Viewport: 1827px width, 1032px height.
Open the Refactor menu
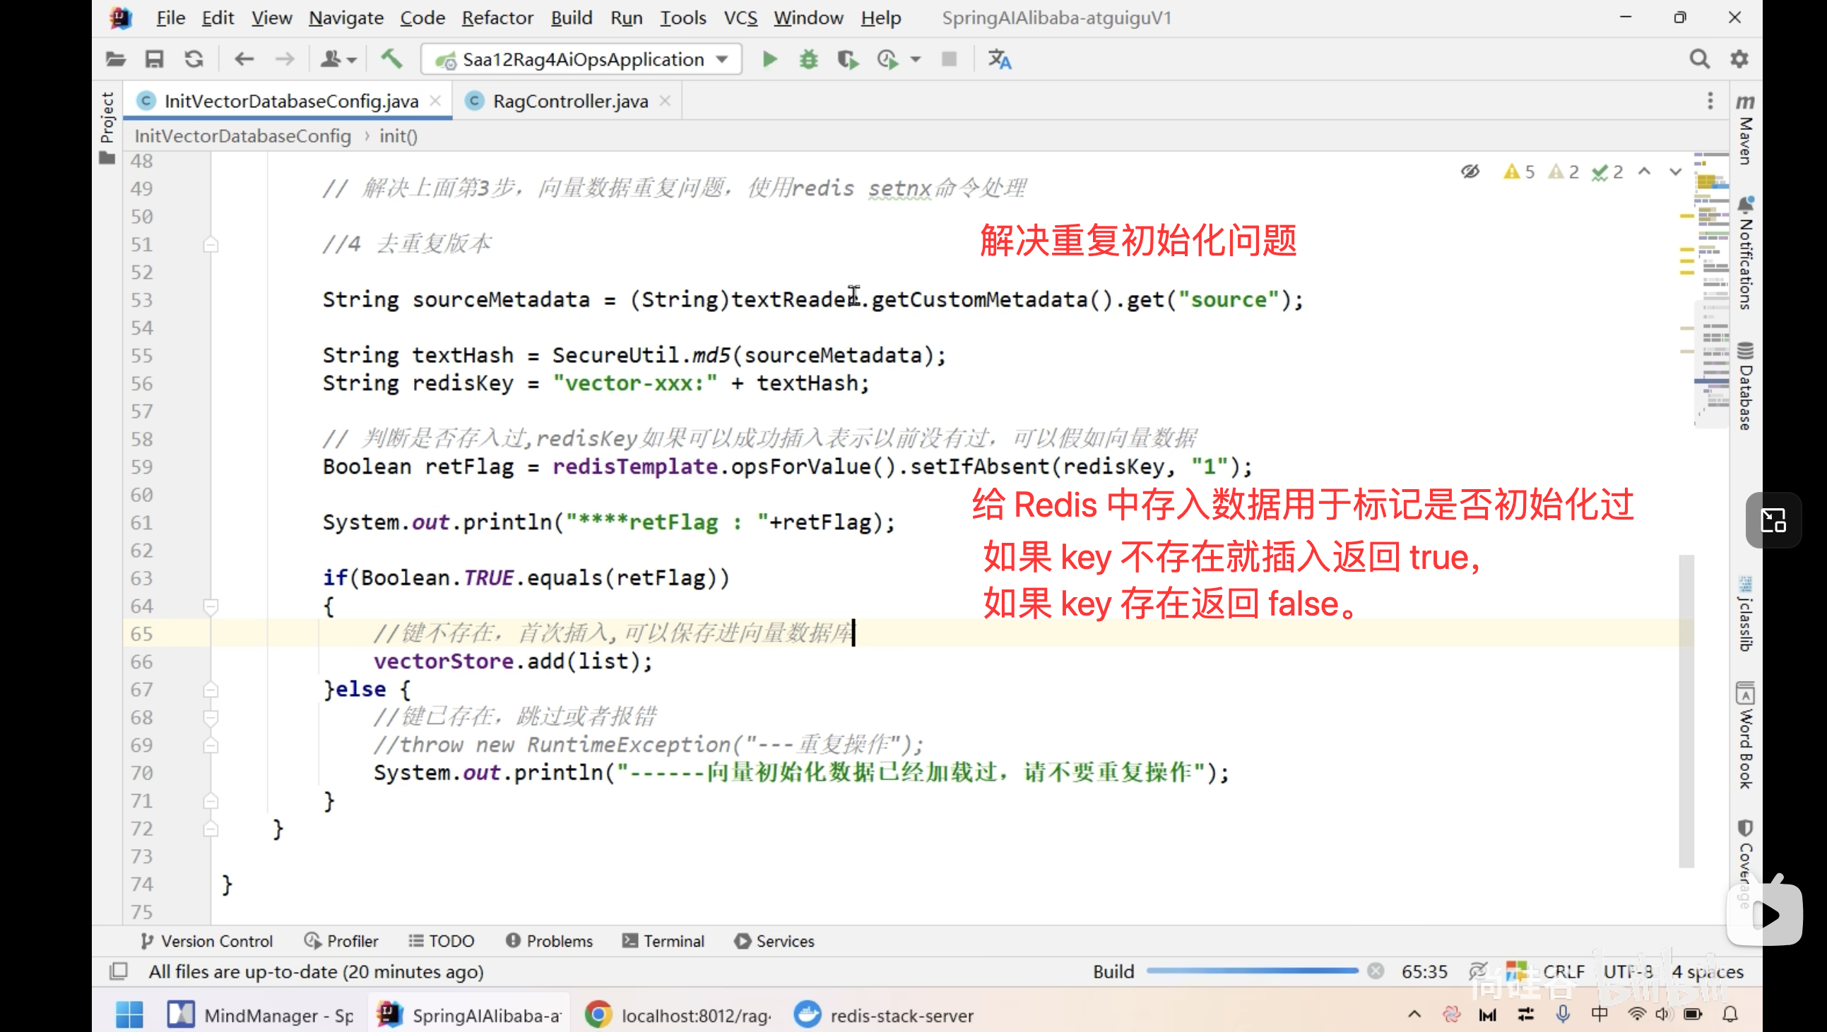pyautogui.click(x=497, y=18)
